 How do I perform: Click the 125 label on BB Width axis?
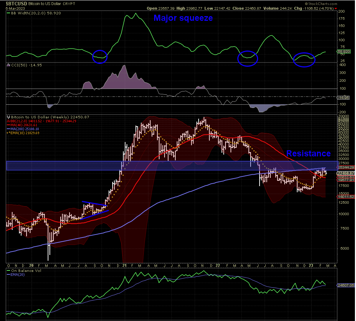(342, 33)
